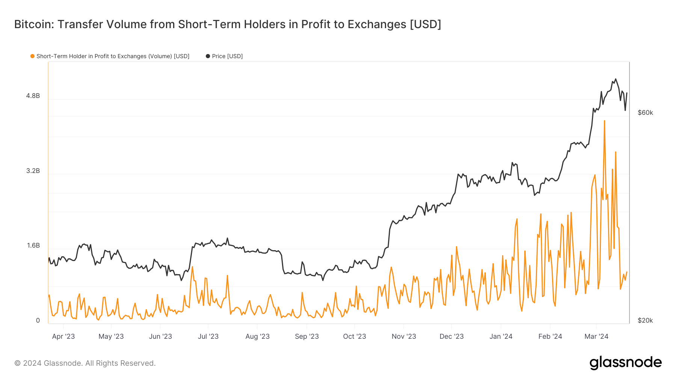Click the Glassnode copyright notice
Image resolution: width=676 pixels, height=380 pixels.
85,363
